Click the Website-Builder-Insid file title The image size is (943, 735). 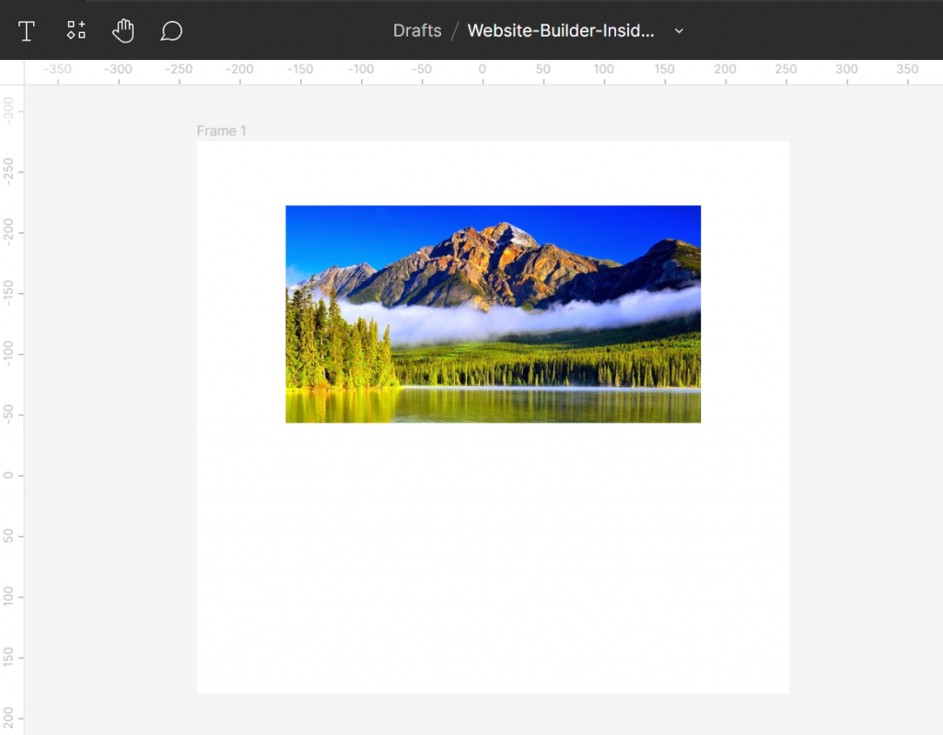tap(562, 30)
